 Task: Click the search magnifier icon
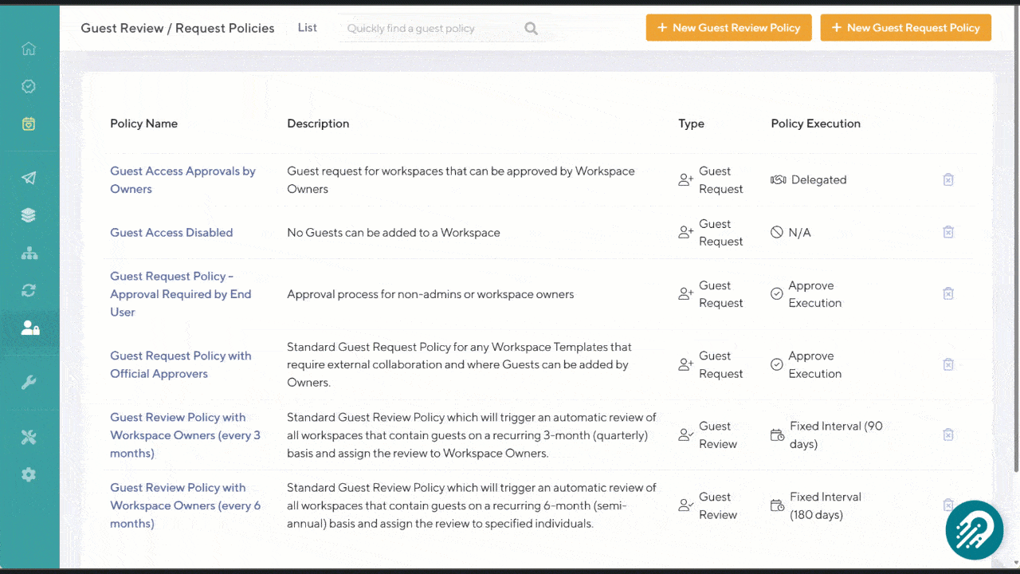coord(531,28)
